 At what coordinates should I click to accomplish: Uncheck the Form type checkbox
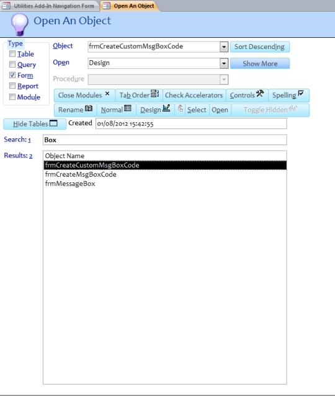[12, 75]
